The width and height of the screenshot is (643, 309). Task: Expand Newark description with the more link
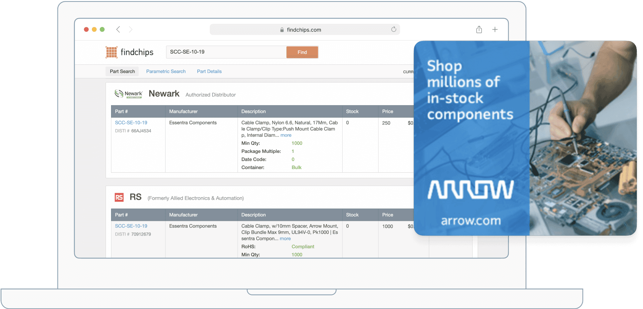[286, 135]
